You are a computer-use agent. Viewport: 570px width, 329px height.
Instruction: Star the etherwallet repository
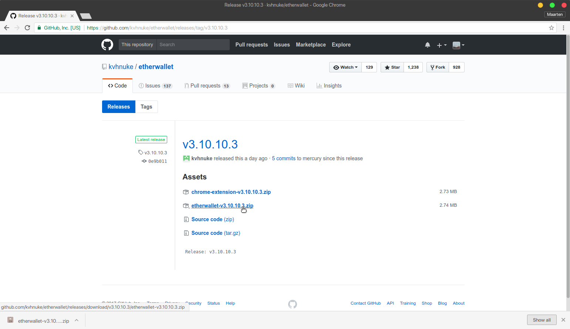392,67
